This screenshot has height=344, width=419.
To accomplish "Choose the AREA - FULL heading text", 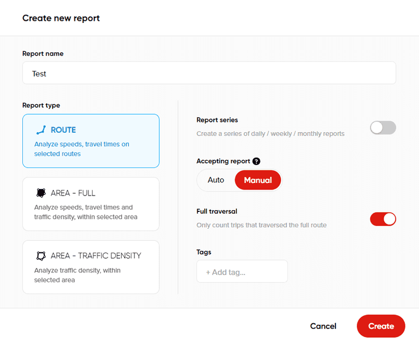I will [73, 193].
